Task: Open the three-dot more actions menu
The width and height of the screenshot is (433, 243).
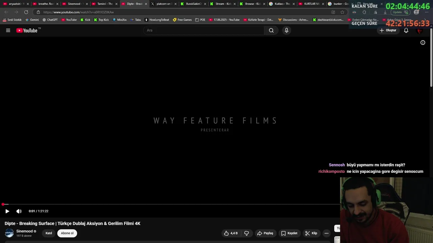Action: (326, 233)
